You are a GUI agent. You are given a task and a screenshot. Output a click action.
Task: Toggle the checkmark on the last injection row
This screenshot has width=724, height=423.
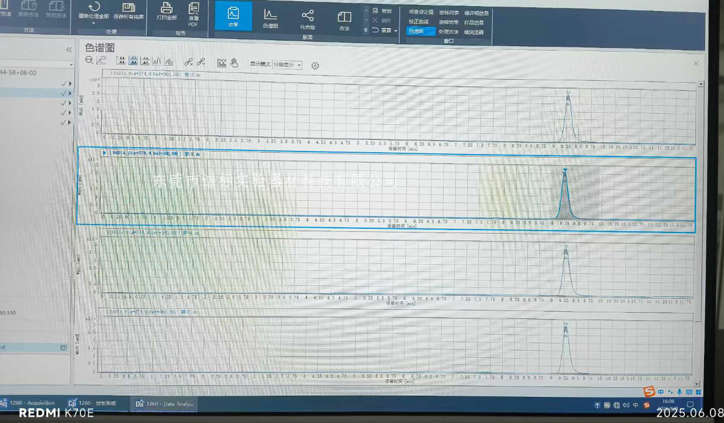click(63, 122)
